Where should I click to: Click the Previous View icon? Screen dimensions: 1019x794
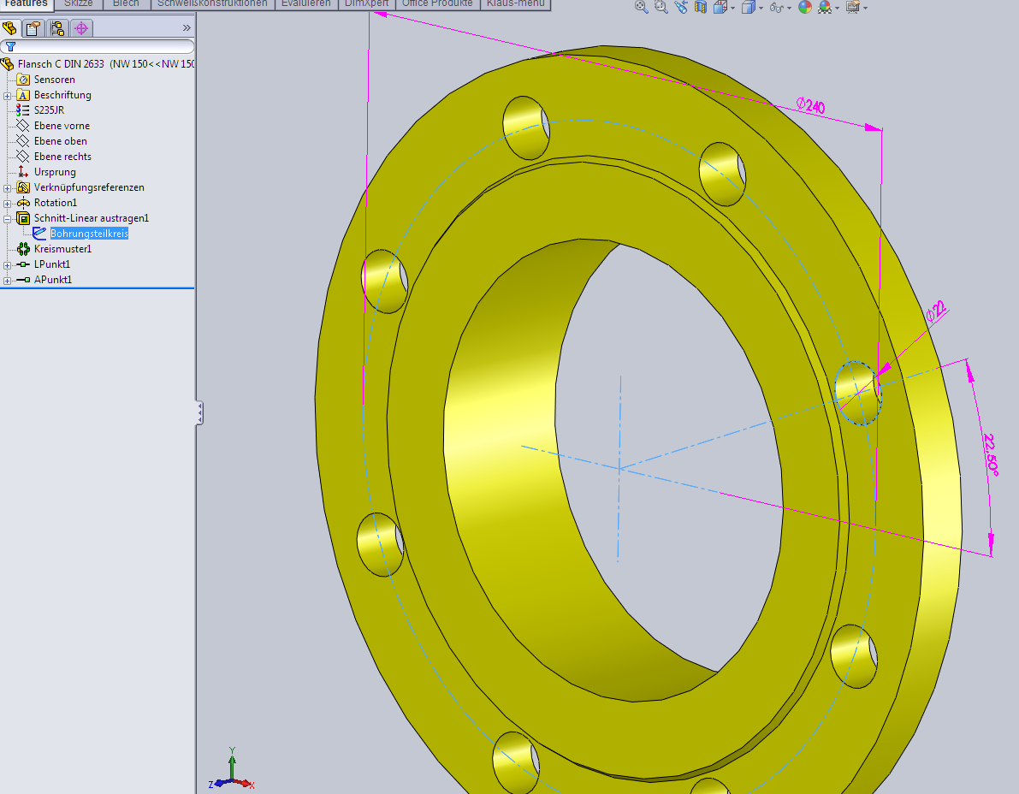click(x=681, y=7)
